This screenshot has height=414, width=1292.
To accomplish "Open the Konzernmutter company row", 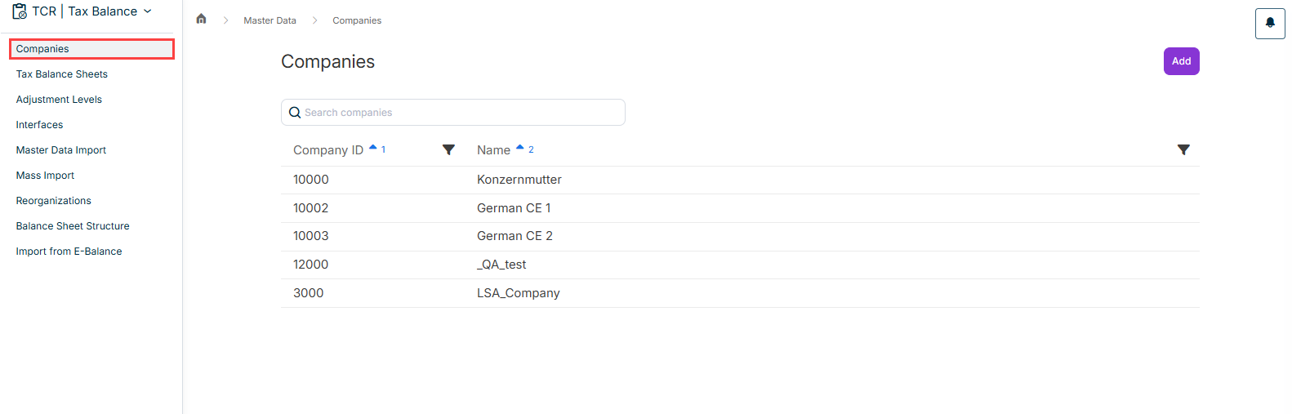I will pos(740,180).
